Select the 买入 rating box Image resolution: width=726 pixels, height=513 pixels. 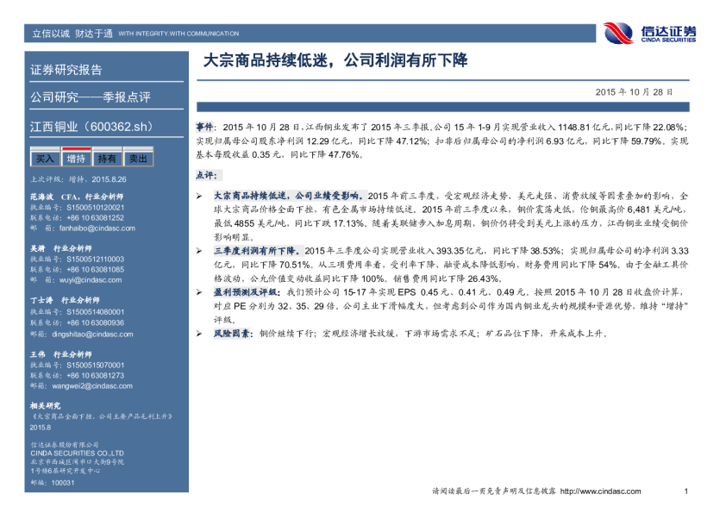click(45, 159)
